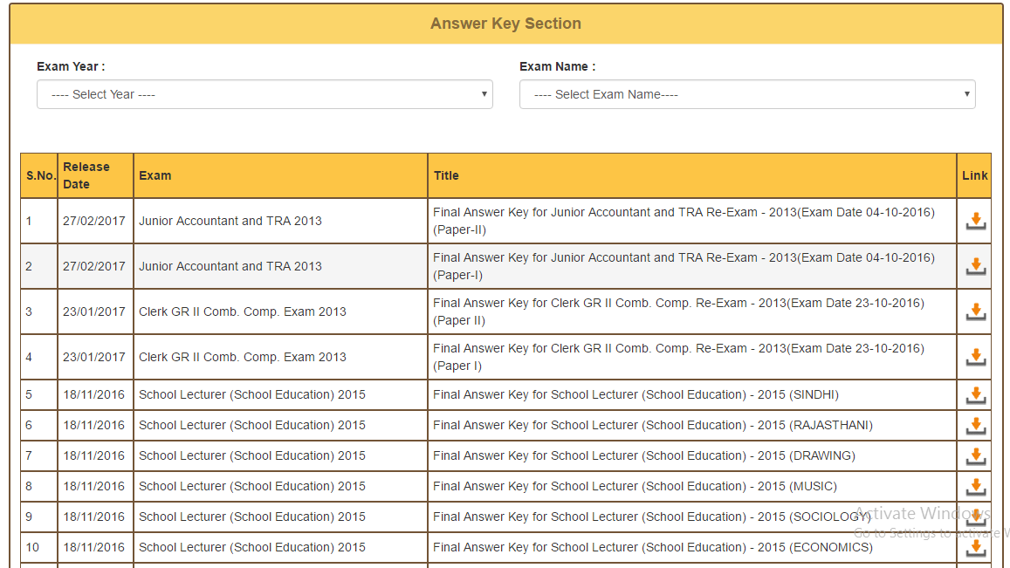The width and height of the screenshot is (1010, 568).
Task: Download School Lecturer DRAWING answer key
Action: coord(975,457)
